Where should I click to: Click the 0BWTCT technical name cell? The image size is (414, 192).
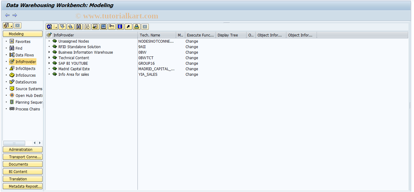pyautogui.click(x=146, y=58)
